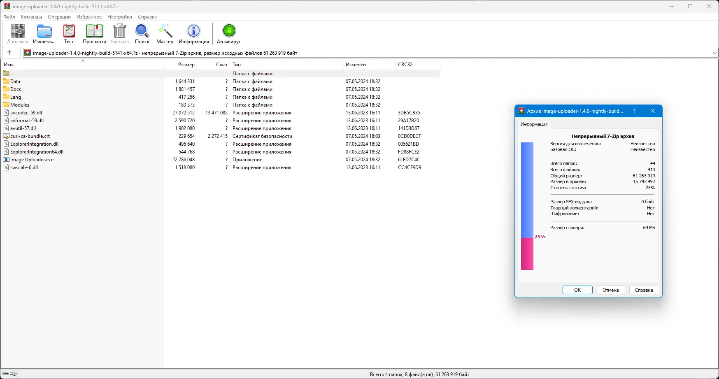The image size is (719, 379).
Task: Sort by the Размер column header
Action: (x=181, y=65)
